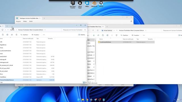Open Exibir menu in Notepad

(x=31, y=22)
